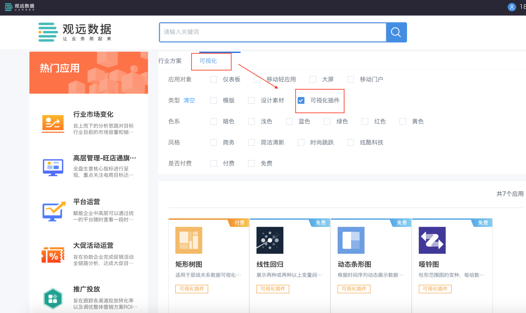This screenshot has width=526, height=313.
Task: Click the large 观远数据 logo
Action: (x=75, y=32)
